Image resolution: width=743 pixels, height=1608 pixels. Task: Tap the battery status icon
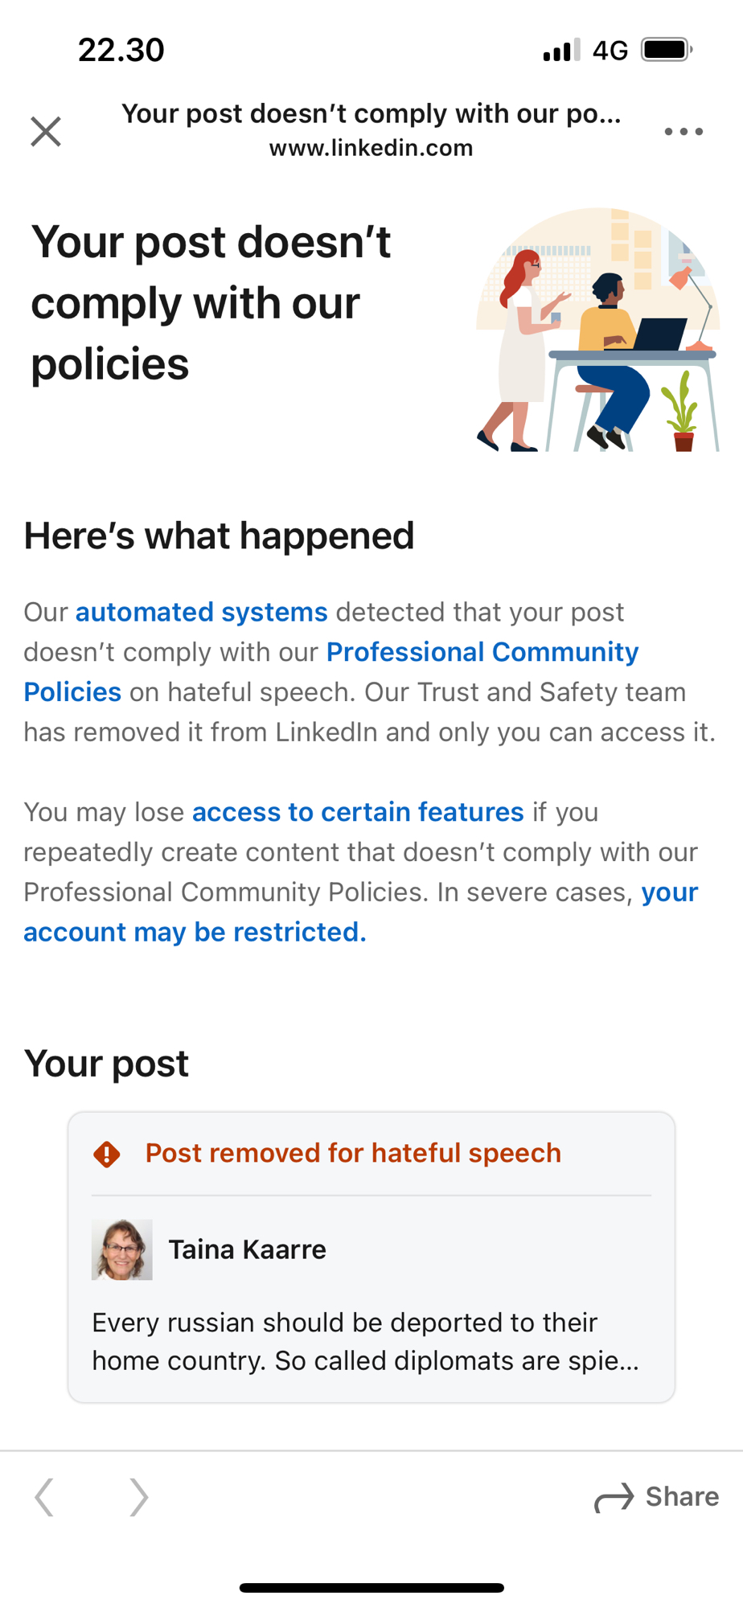click(x=667, y=50)
